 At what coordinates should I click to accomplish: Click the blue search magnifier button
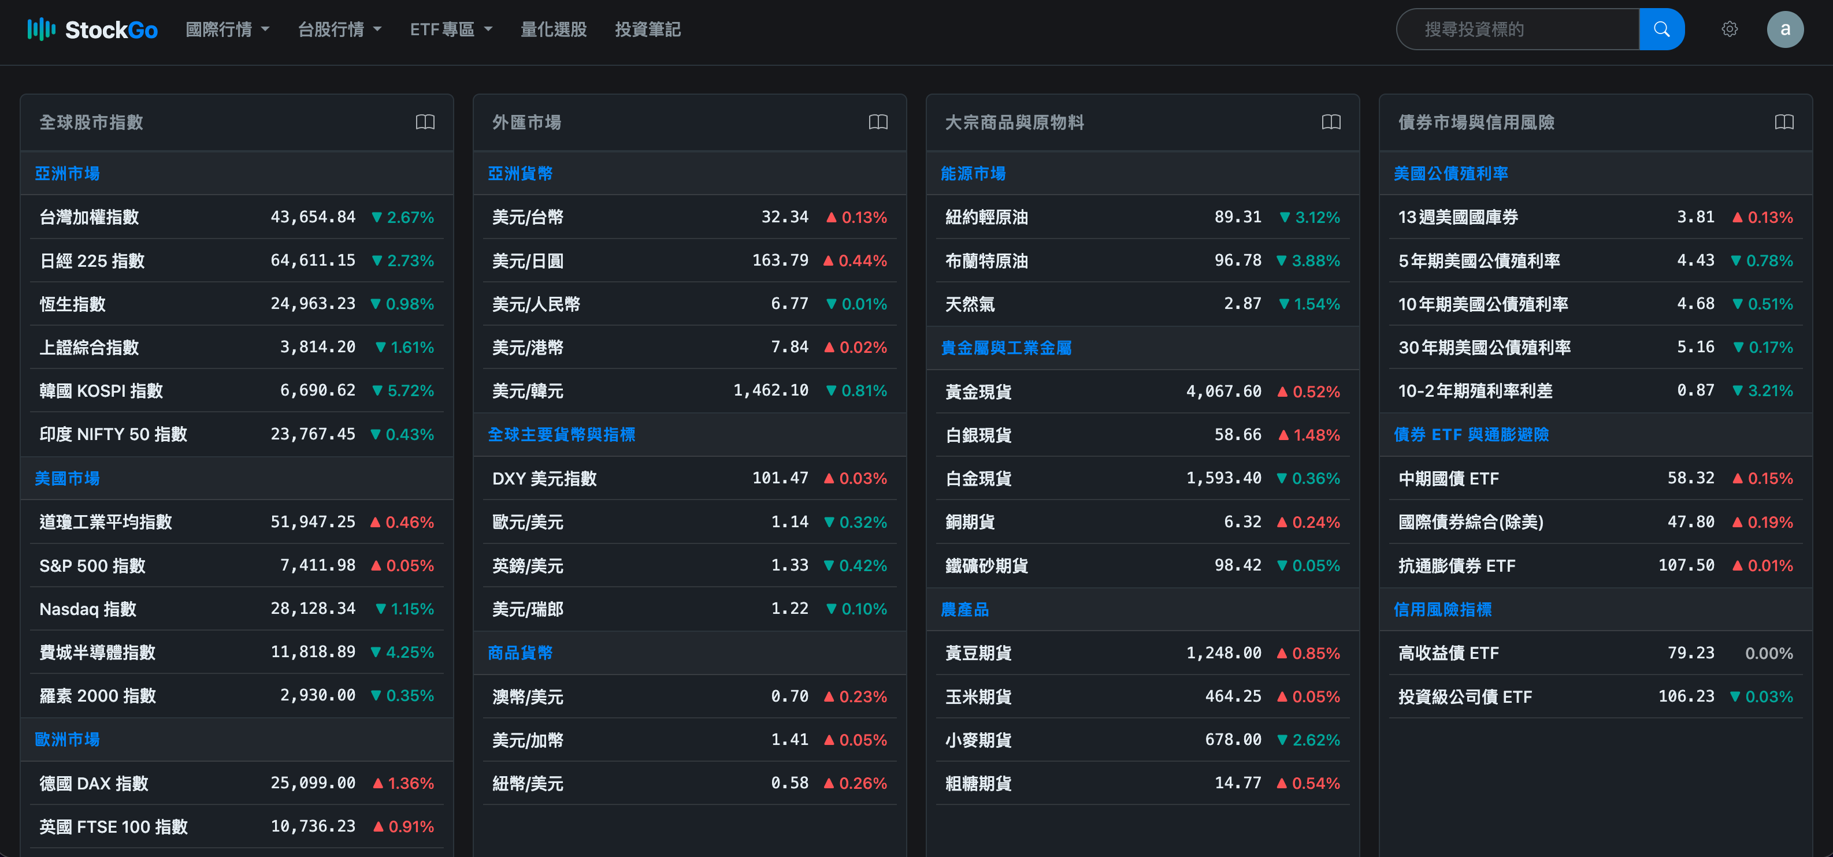(1661, 29)
